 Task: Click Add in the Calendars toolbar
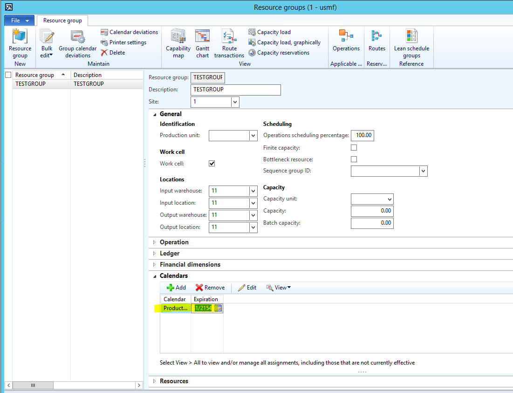point(176,288)
